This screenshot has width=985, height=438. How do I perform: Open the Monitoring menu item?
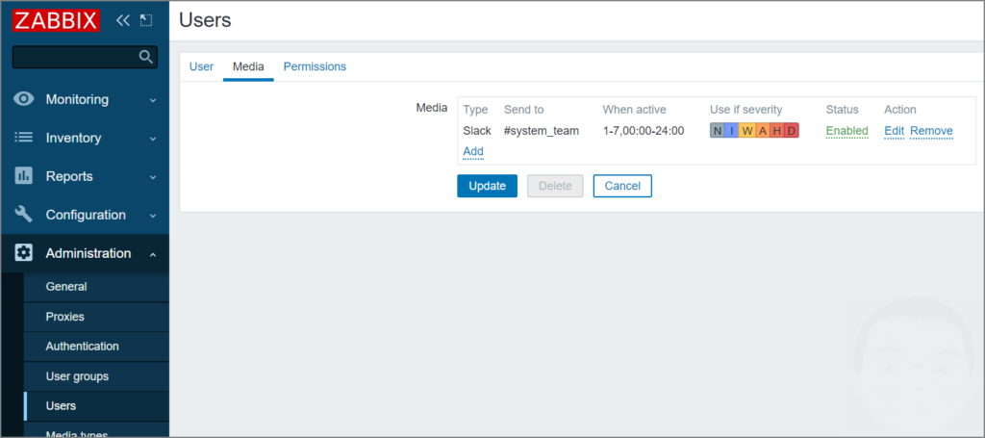(85, 99)
